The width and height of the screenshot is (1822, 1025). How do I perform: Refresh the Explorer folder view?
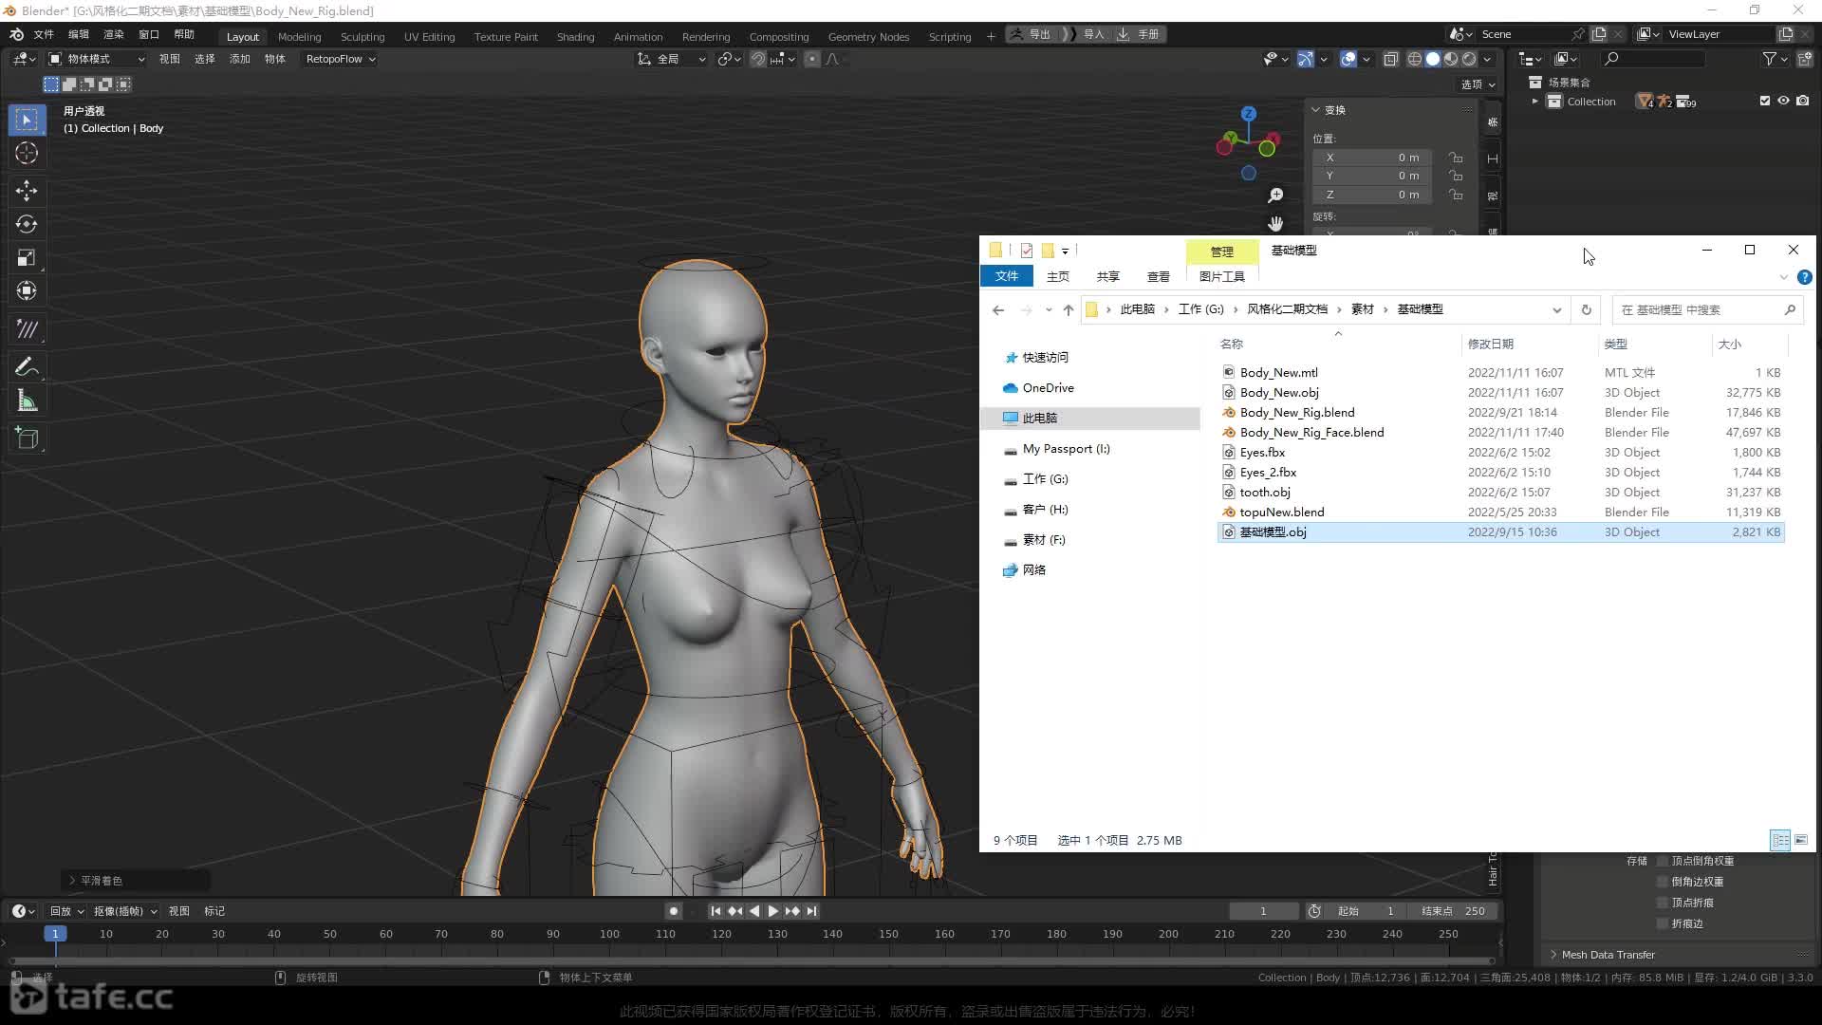(1586, 309)
